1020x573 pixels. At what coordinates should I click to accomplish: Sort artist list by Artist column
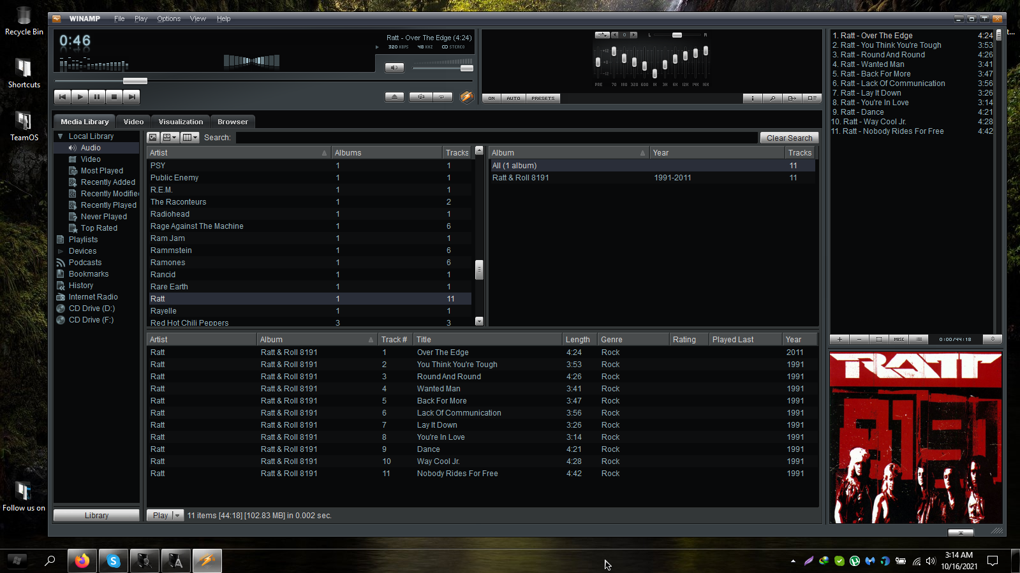click(239, 153)
